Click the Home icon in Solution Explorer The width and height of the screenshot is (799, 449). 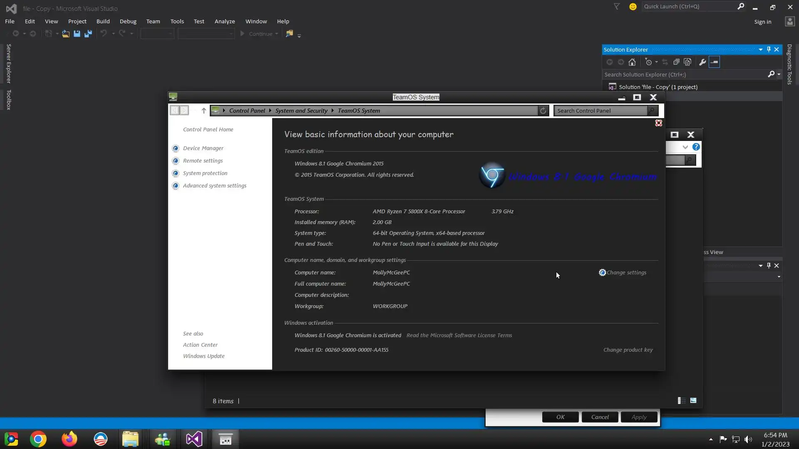pyautogui.click(x=632, y=62)
